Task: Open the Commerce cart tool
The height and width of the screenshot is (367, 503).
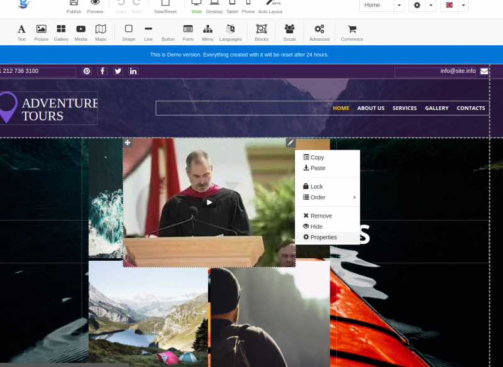Action: [352, 33]
